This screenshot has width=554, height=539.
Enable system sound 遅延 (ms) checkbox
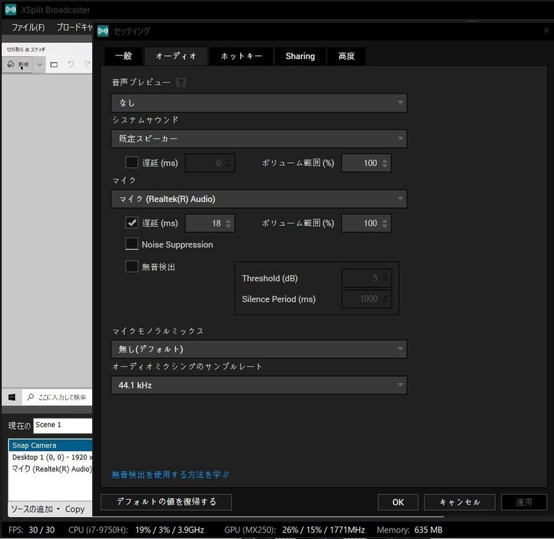click(132, 163)
